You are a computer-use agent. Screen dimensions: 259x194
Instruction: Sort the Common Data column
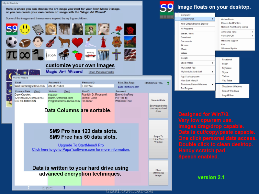37,92
